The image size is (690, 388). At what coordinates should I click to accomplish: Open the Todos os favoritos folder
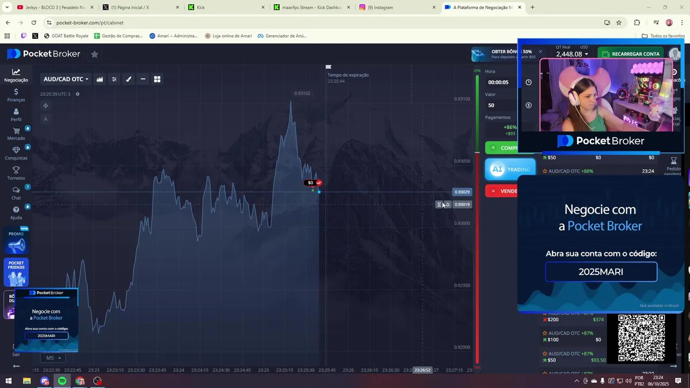click(x=663, y=36)
